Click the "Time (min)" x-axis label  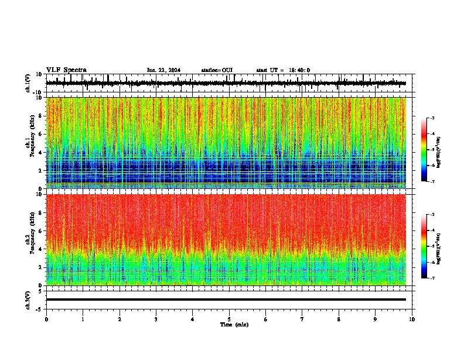pos(234,325)
